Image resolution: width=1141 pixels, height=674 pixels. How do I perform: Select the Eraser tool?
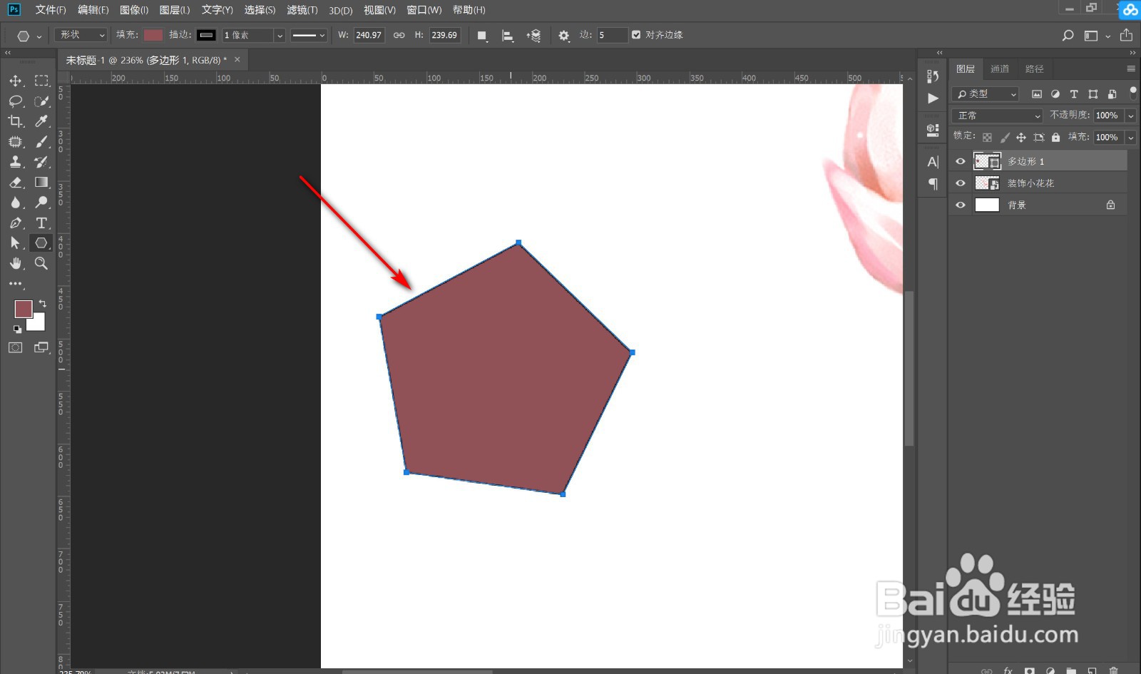tap(16, 183)
